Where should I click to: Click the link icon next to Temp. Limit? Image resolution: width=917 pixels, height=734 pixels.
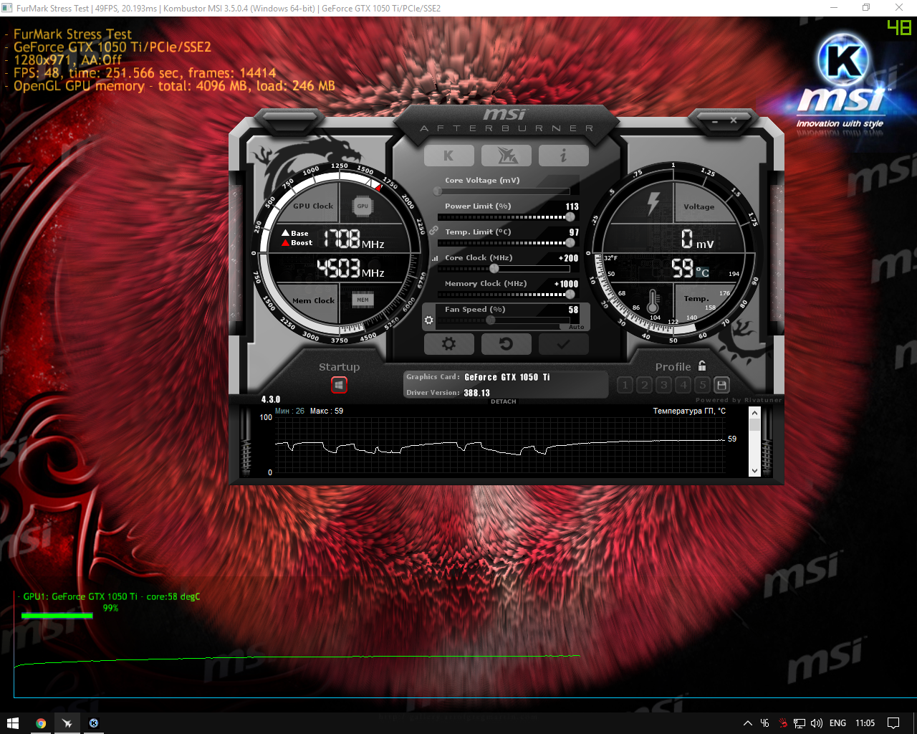point(433,231)
